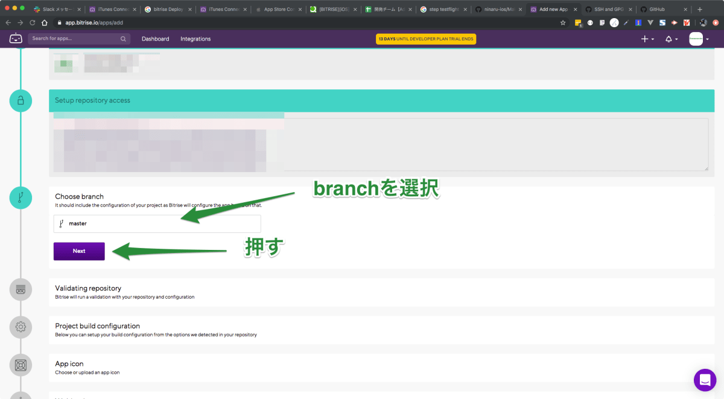The width and height of the screenshot is (724, 399).
Task: Click the master branch field
Action: click(157, 223)
